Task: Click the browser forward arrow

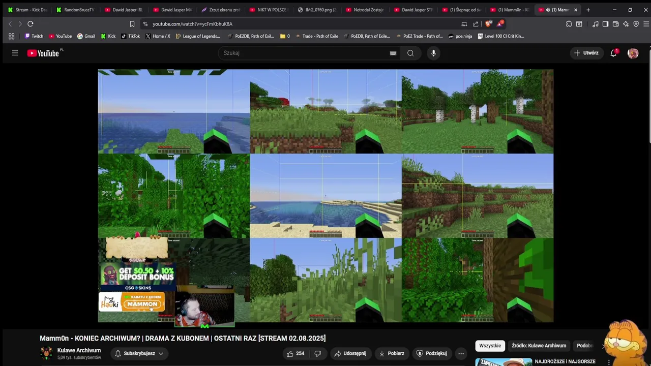Action: point(20,24)
